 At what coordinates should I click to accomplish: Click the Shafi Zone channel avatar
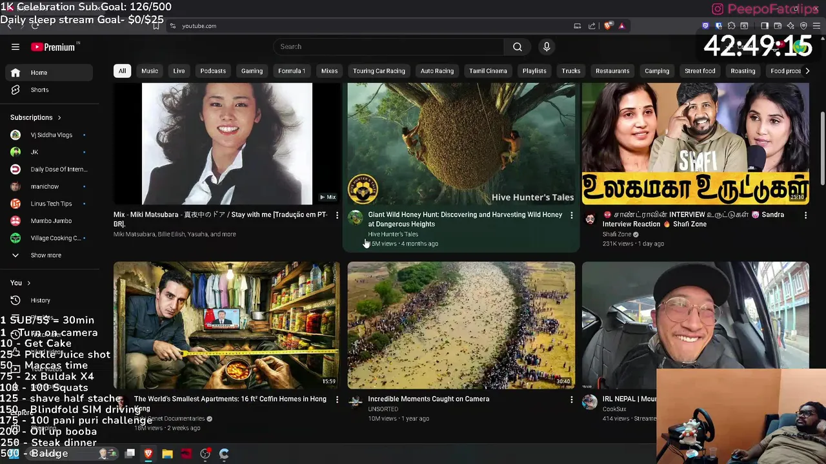[590, 218]
